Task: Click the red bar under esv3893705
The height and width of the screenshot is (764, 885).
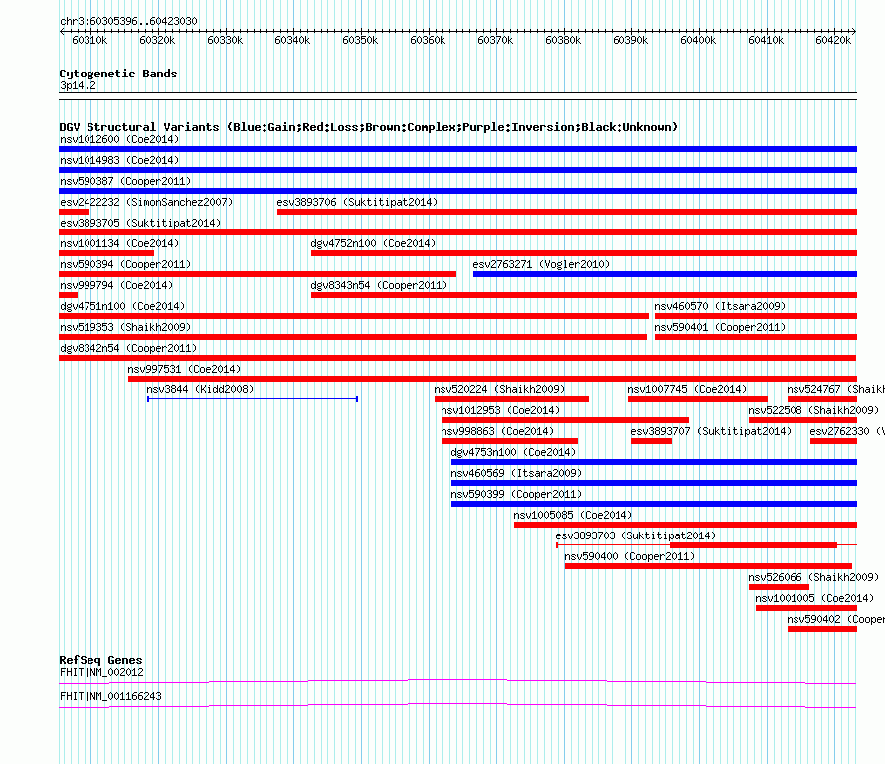Action: [x=457, y=232]
